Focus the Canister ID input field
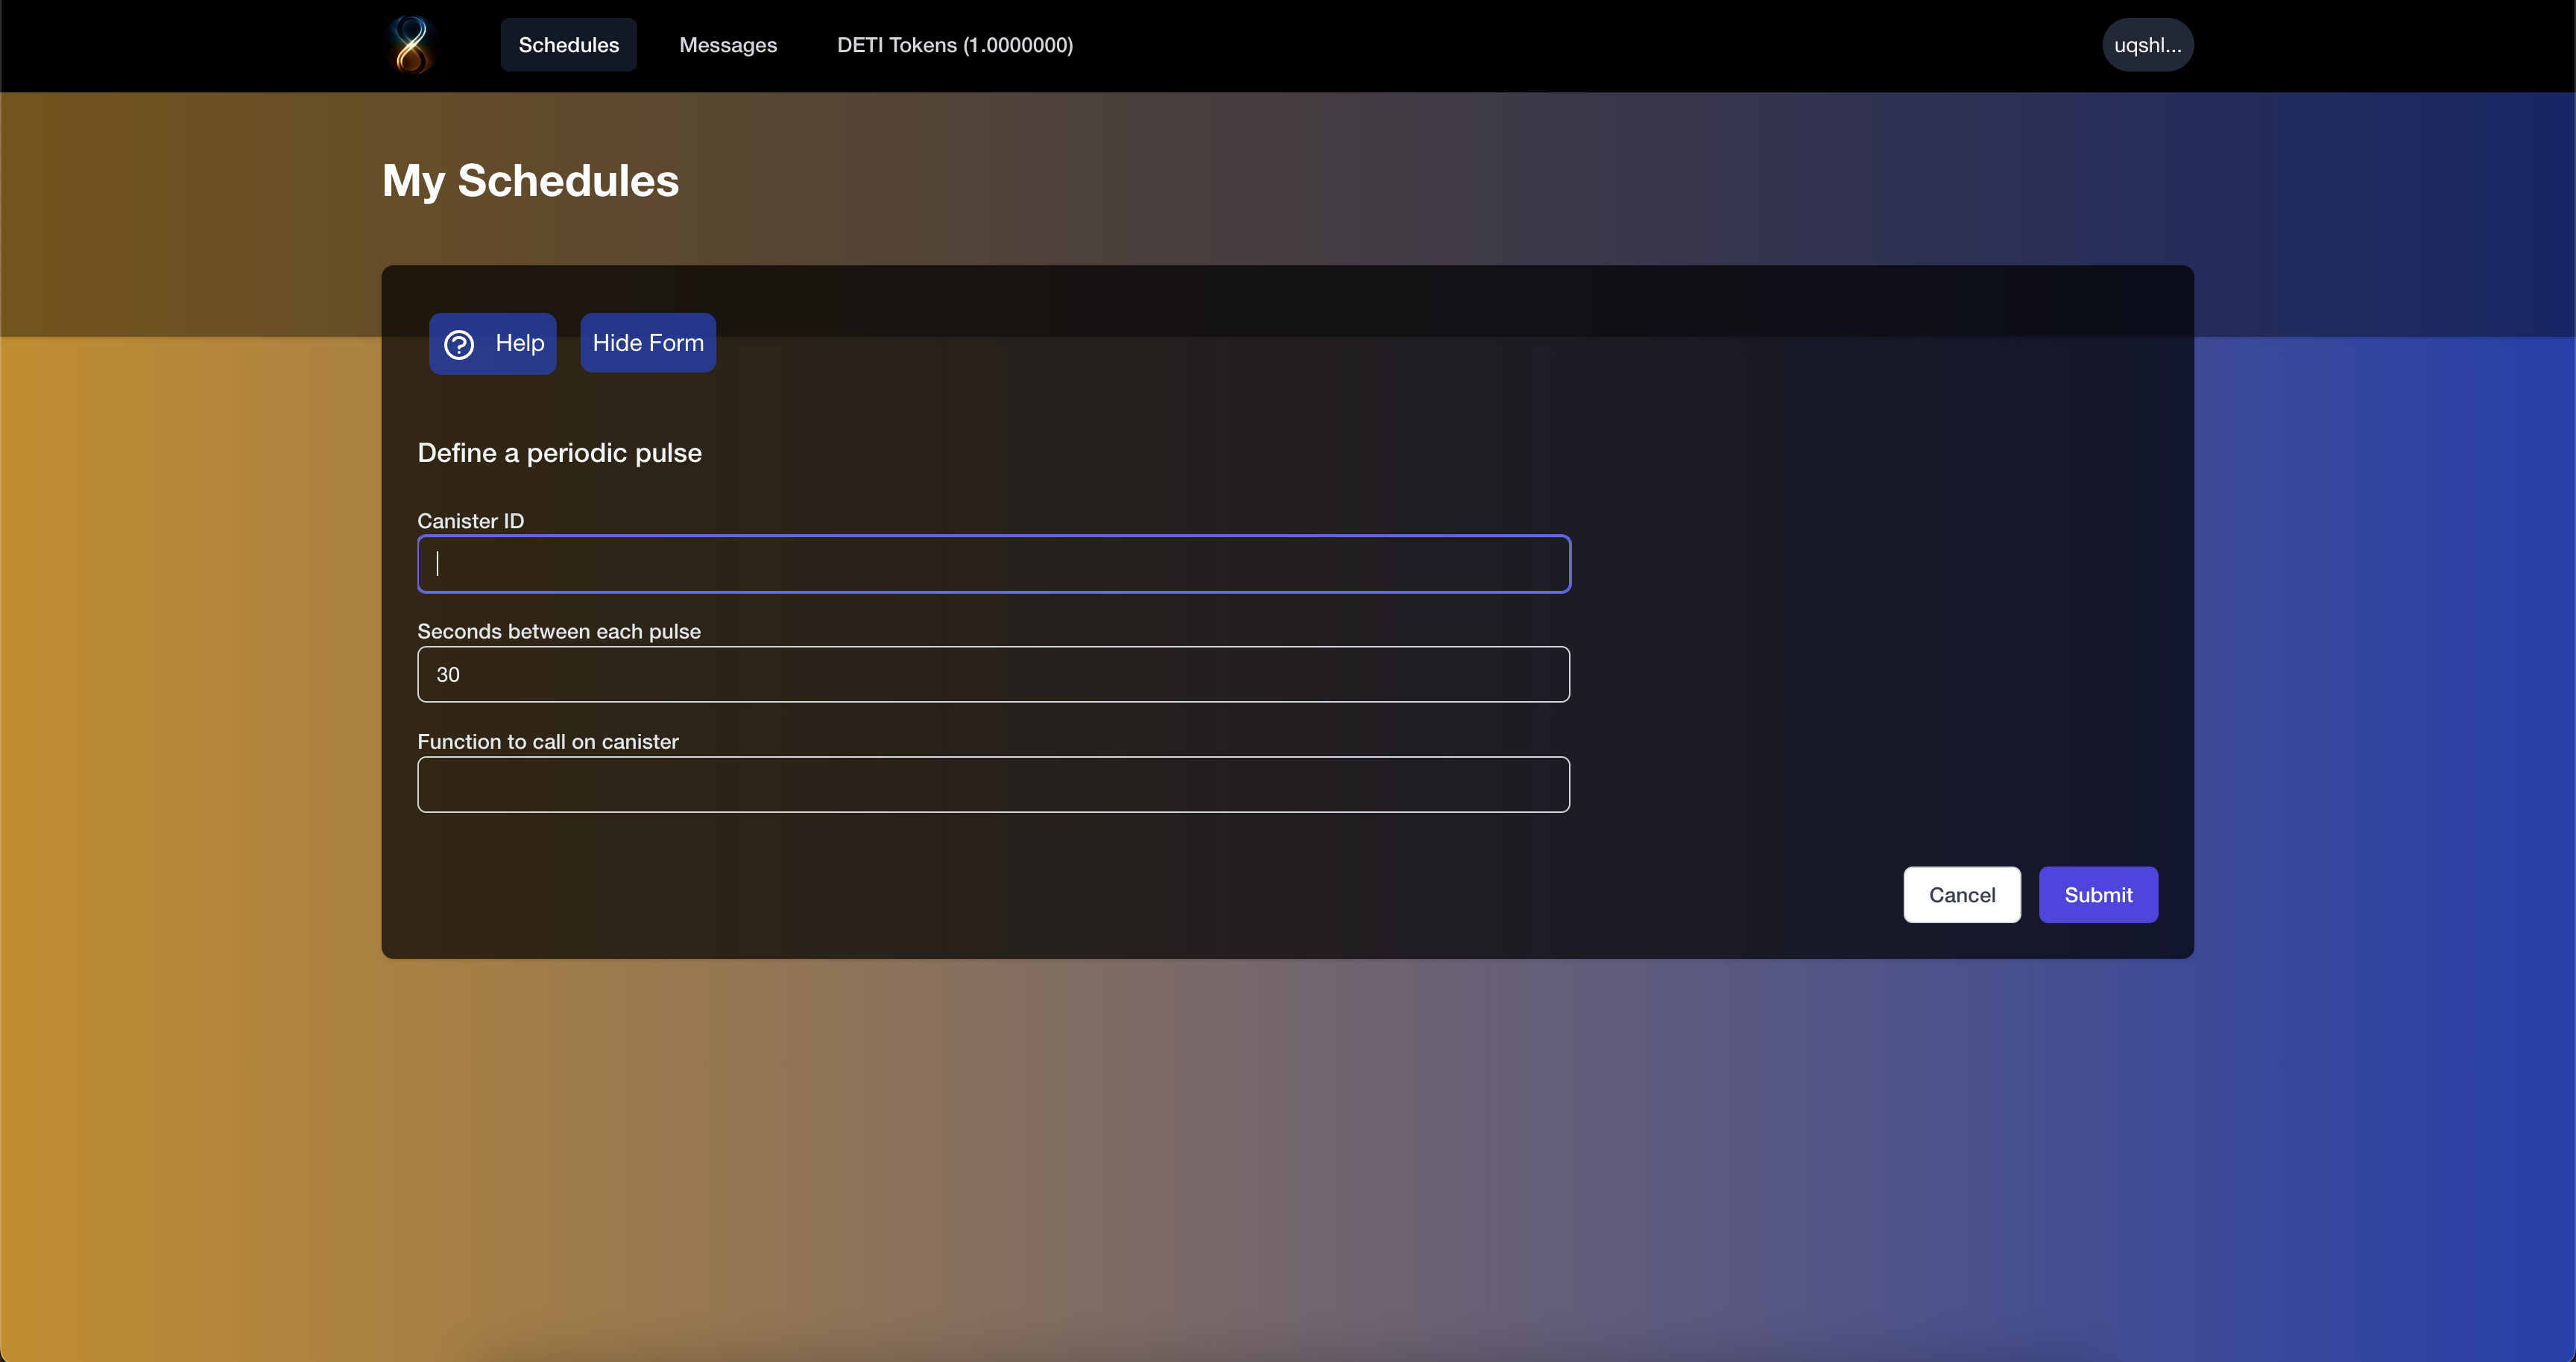 pyautogui.click(x=993, y=563)
